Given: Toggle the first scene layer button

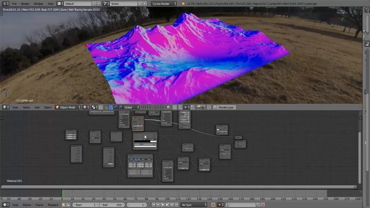Looking at the screenshot, I should coord(142,106).
